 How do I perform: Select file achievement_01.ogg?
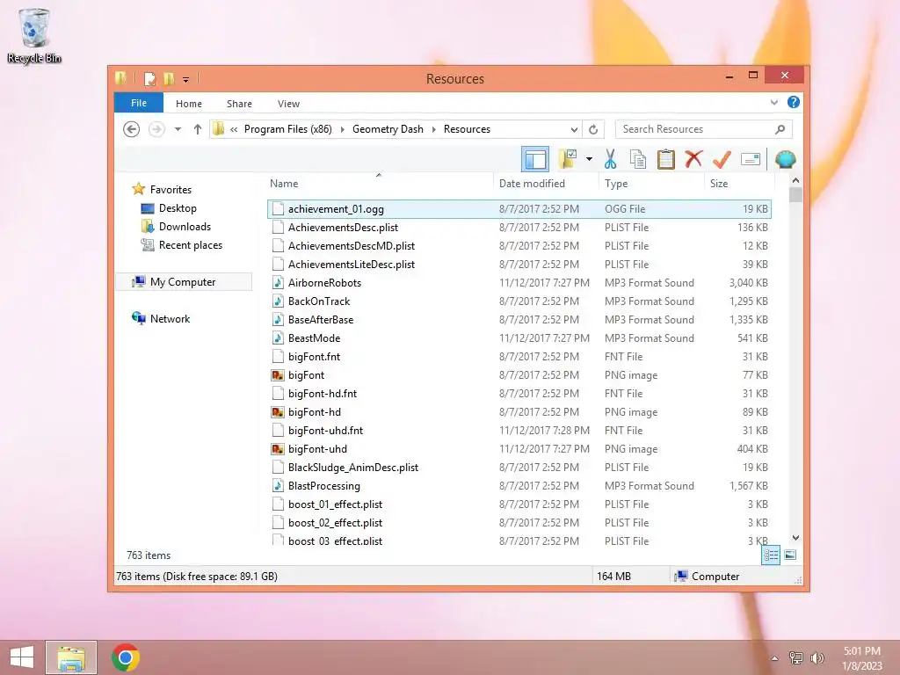coord(519,209)
